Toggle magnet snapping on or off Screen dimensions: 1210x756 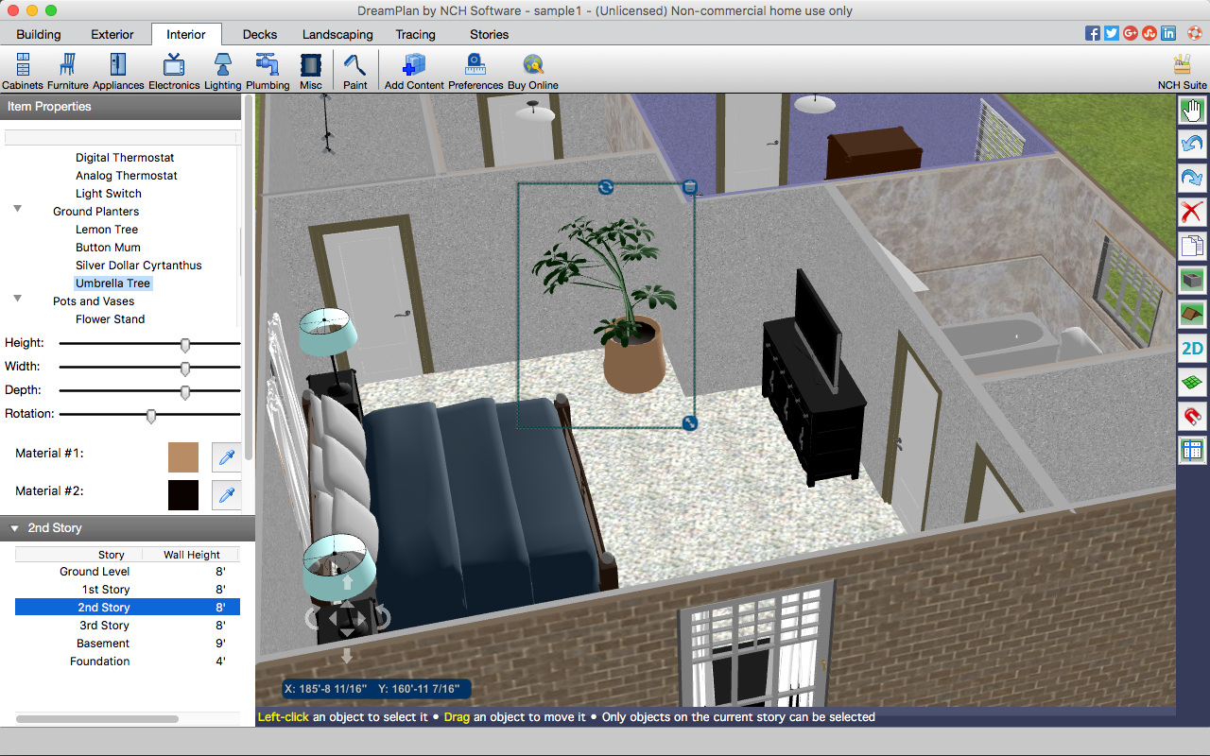tap(1192, 416)
